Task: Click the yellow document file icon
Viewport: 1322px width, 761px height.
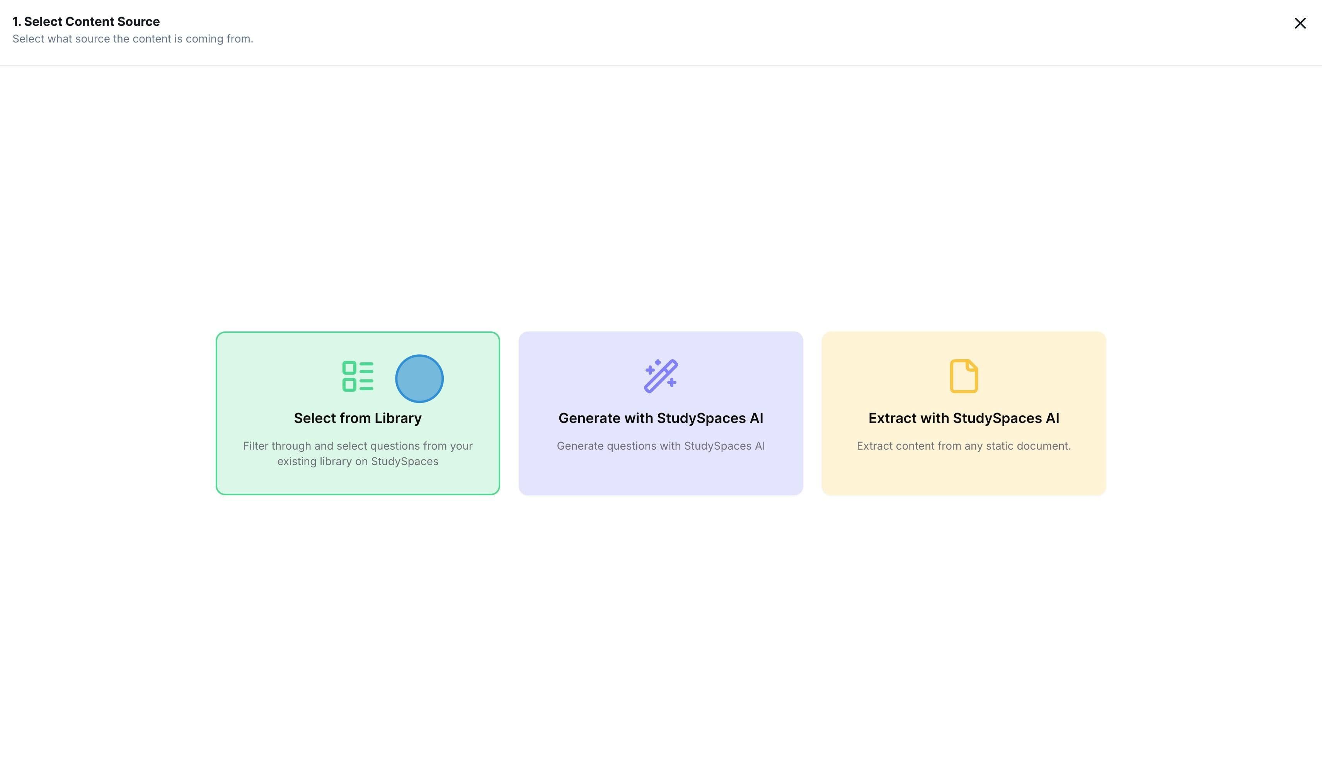Action: pos(964,376)
